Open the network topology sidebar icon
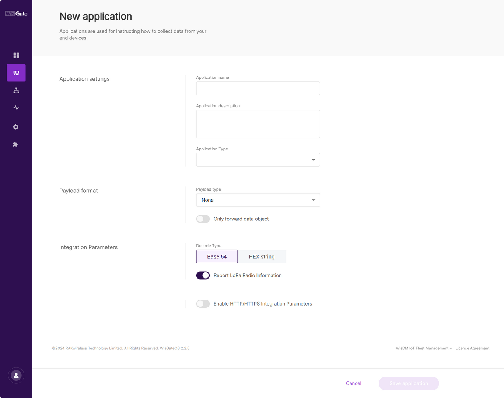The height and width of the screenshot is (398, 504). (x=16, y=90)
